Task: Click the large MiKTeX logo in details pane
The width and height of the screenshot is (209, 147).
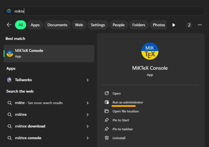Action: click(150, 51)
